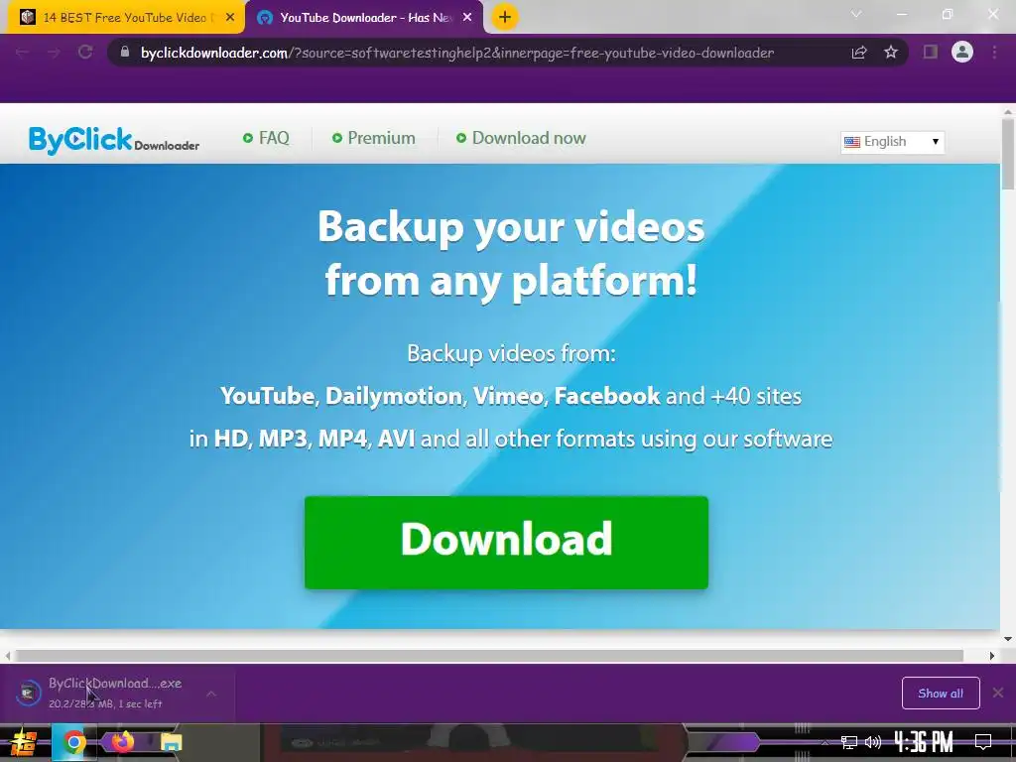Click the Download now nav link
The width and height of the screenshot is (1016, 762).
521,138
